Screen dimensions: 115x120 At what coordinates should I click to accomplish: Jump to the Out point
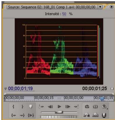pos(22,115)
